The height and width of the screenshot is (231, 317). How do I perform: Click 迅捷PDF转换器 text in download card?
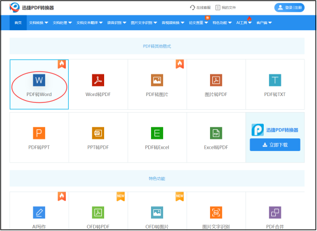(282, 130)
